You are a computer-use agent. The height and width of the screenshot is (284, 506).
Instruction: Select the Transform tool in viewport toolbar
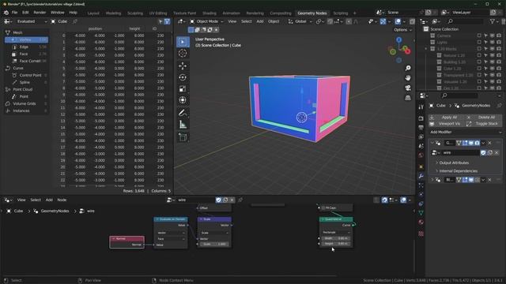click(x=183, y=100)
